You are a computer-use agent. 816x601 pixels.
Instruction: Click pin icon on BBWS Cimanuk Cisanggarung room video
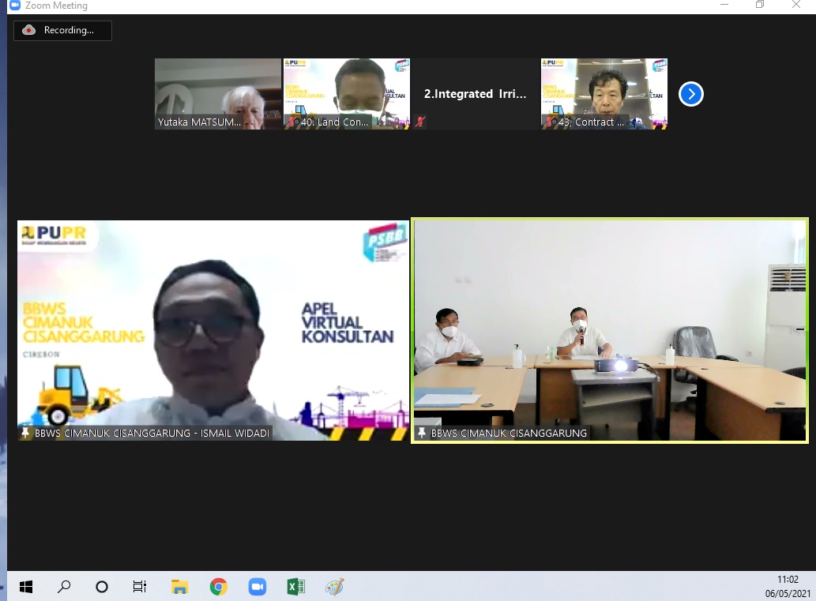(x=422, y=433)
